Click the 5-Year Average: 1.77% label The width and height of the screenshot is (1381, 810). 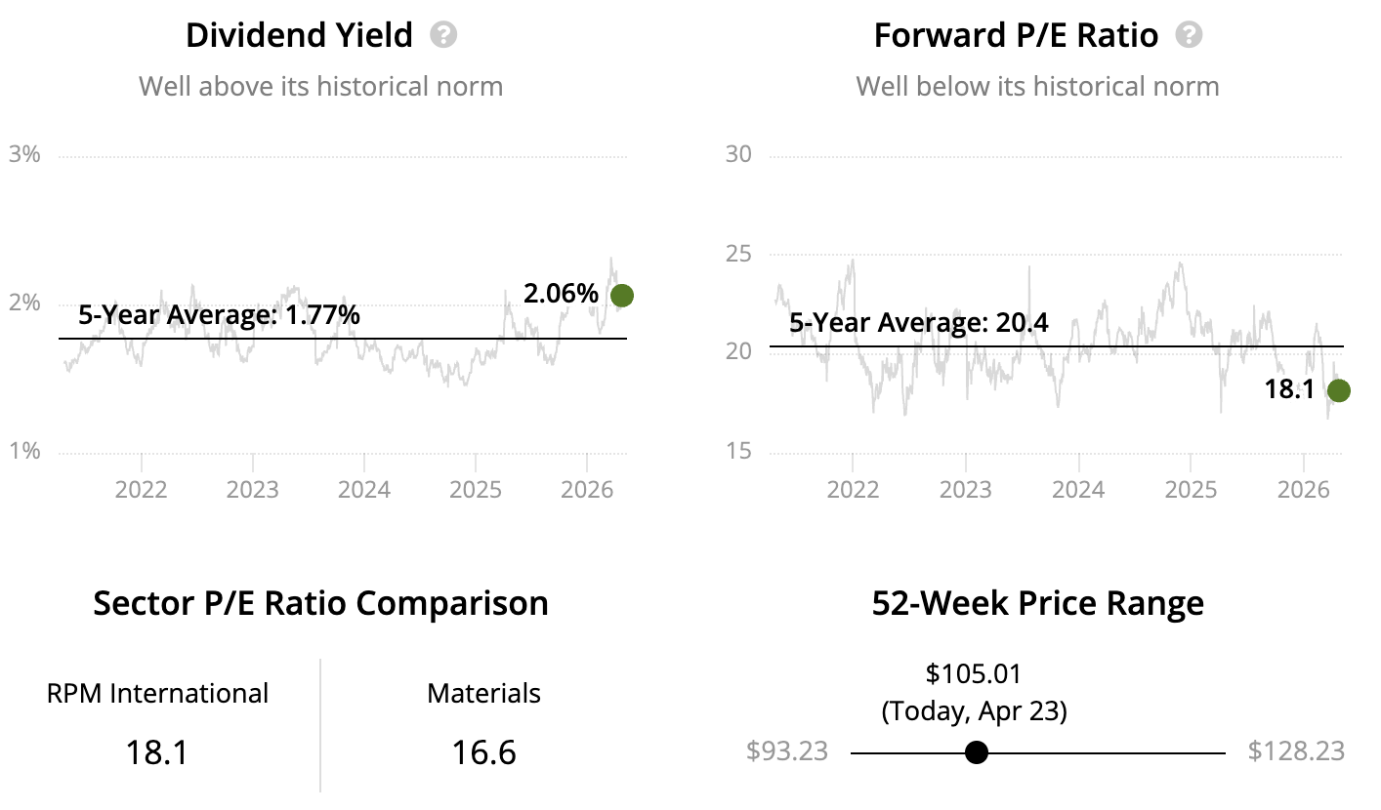coord(219,315)
